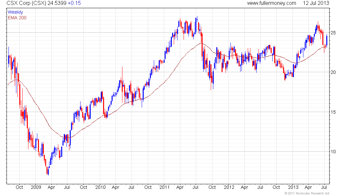Open the www.fullermoney.com link text
The width and height of the screenshot is (360, 196).
point(272,3)
